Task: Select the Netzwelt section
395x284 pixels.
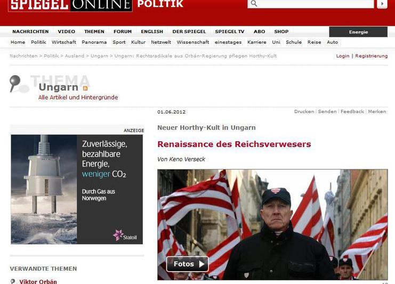Action: click(161, 42)
